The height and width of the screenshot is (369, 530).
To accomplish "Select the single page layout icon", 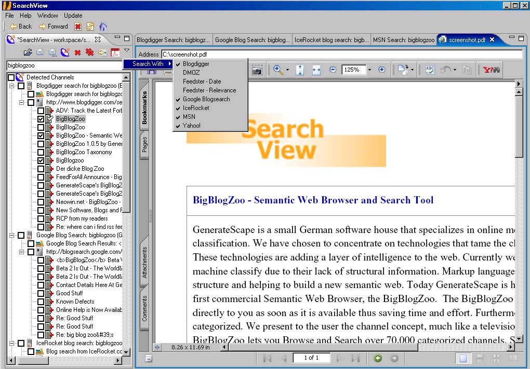I will 463,358.
